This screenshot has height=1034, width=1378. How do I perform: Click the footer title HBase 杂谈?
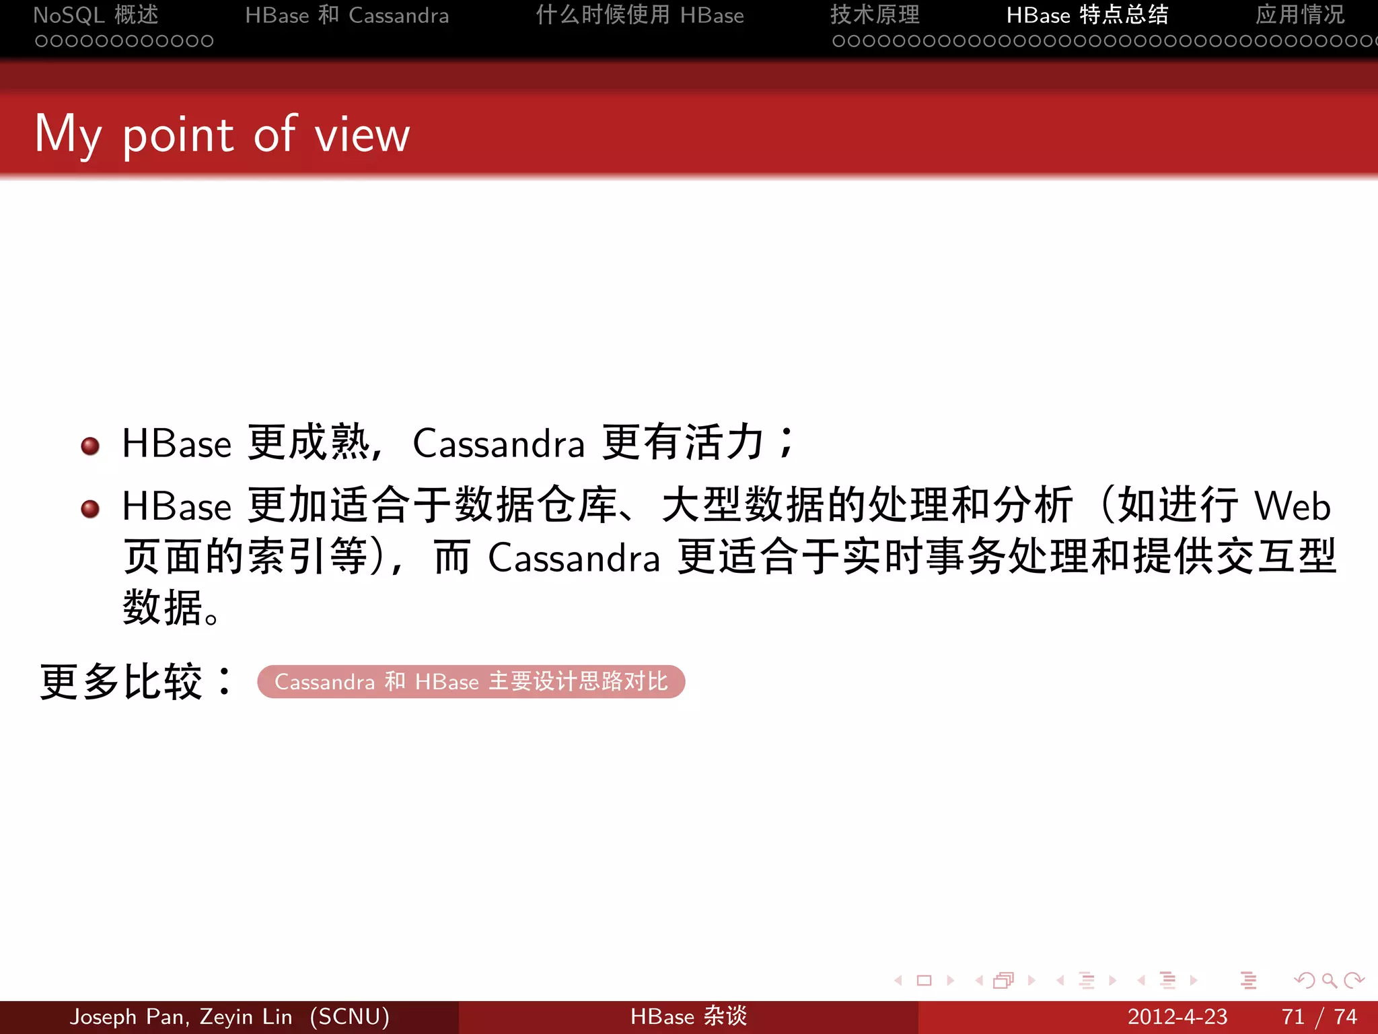[688, 1016]
